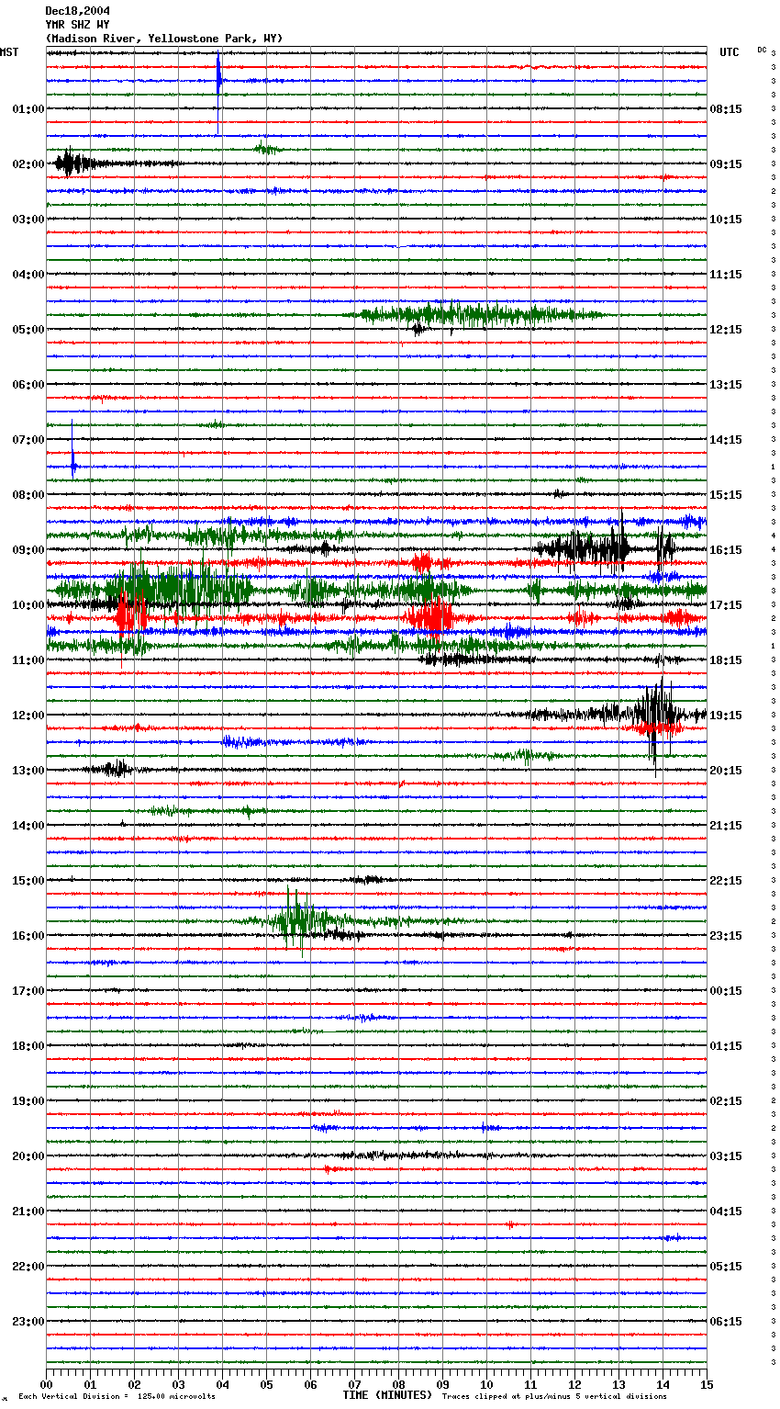Click minute 03 on bottom axis
This screenshot has width=780, height=1409.
[x=179, y=1384]
